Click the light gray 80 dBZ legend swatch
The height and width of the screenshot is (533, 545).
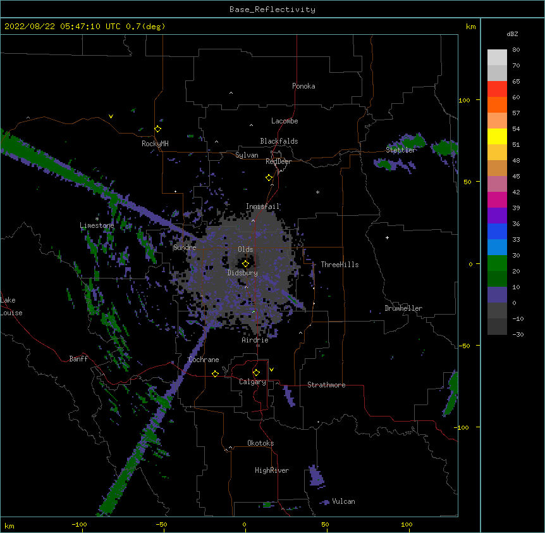pyautogui.click(x=497, y=58)
